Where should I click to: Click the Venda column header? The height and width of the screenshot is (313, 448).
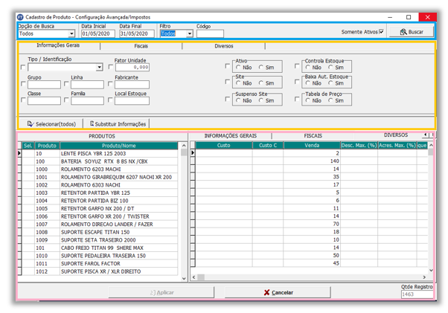point(312,145)
